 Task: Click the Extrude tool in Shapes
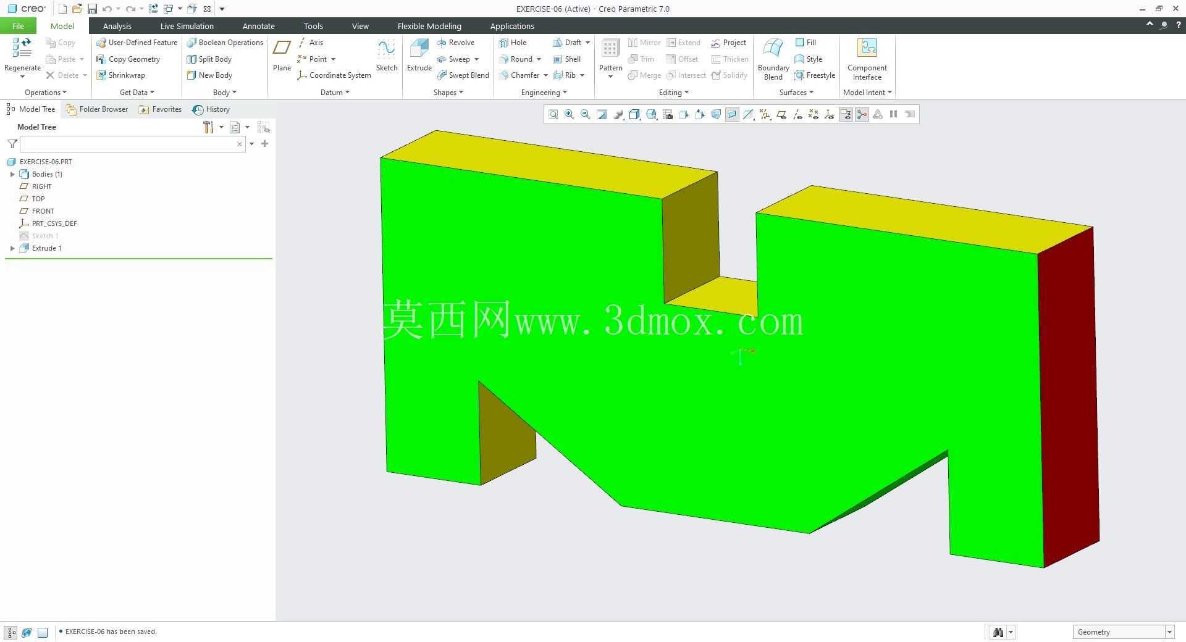(419, 56)
